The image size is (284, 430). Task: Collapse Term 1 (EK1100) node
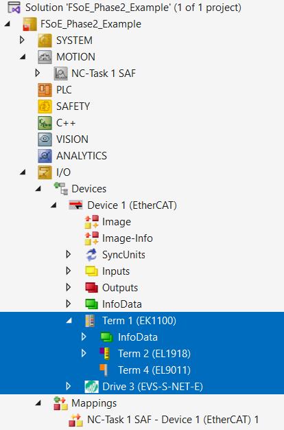[x=69, y=320]
